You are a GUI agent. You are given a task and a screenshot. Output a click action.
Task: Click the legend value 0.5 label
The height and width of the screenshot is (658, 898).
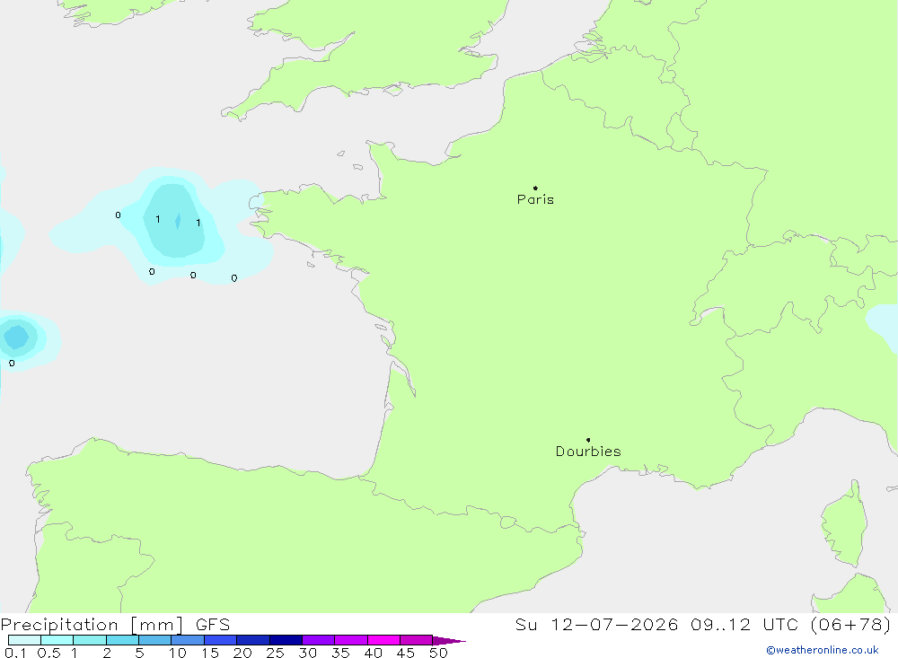click(48, 653)
